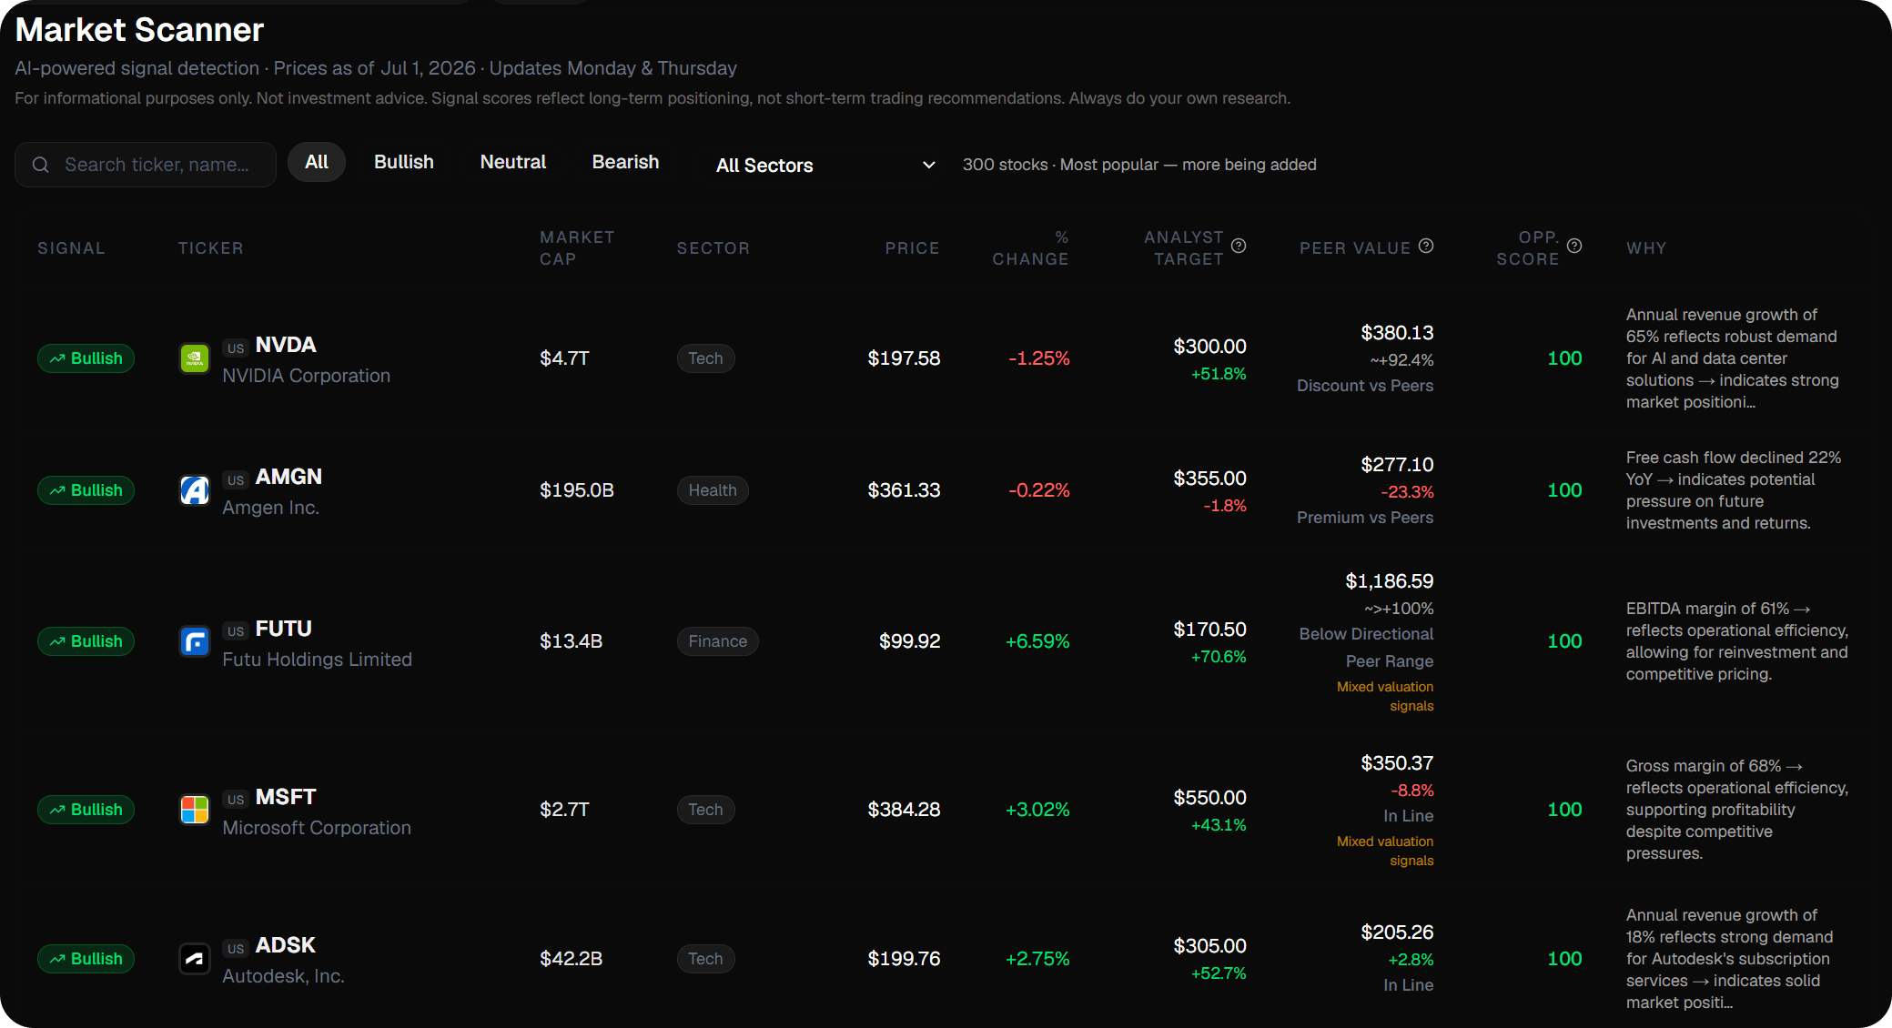Click the MARKET CAP column header
This screenshot has height=1028, width=1892.
click(577, 248)
